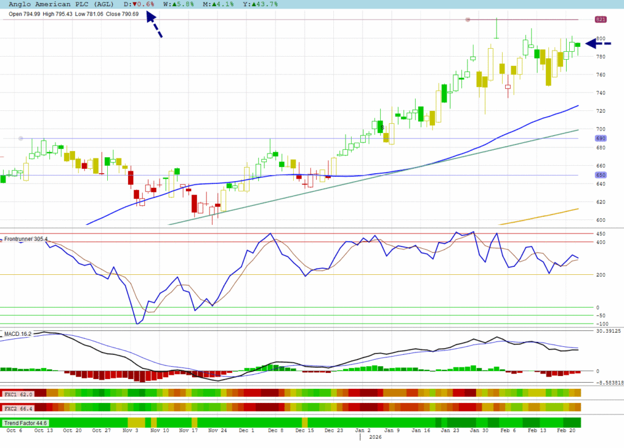This screenshot has height=448, width=624.
Task: Open the Frontrunner 305.4 indicator label
Action: [x=26, y=238]
